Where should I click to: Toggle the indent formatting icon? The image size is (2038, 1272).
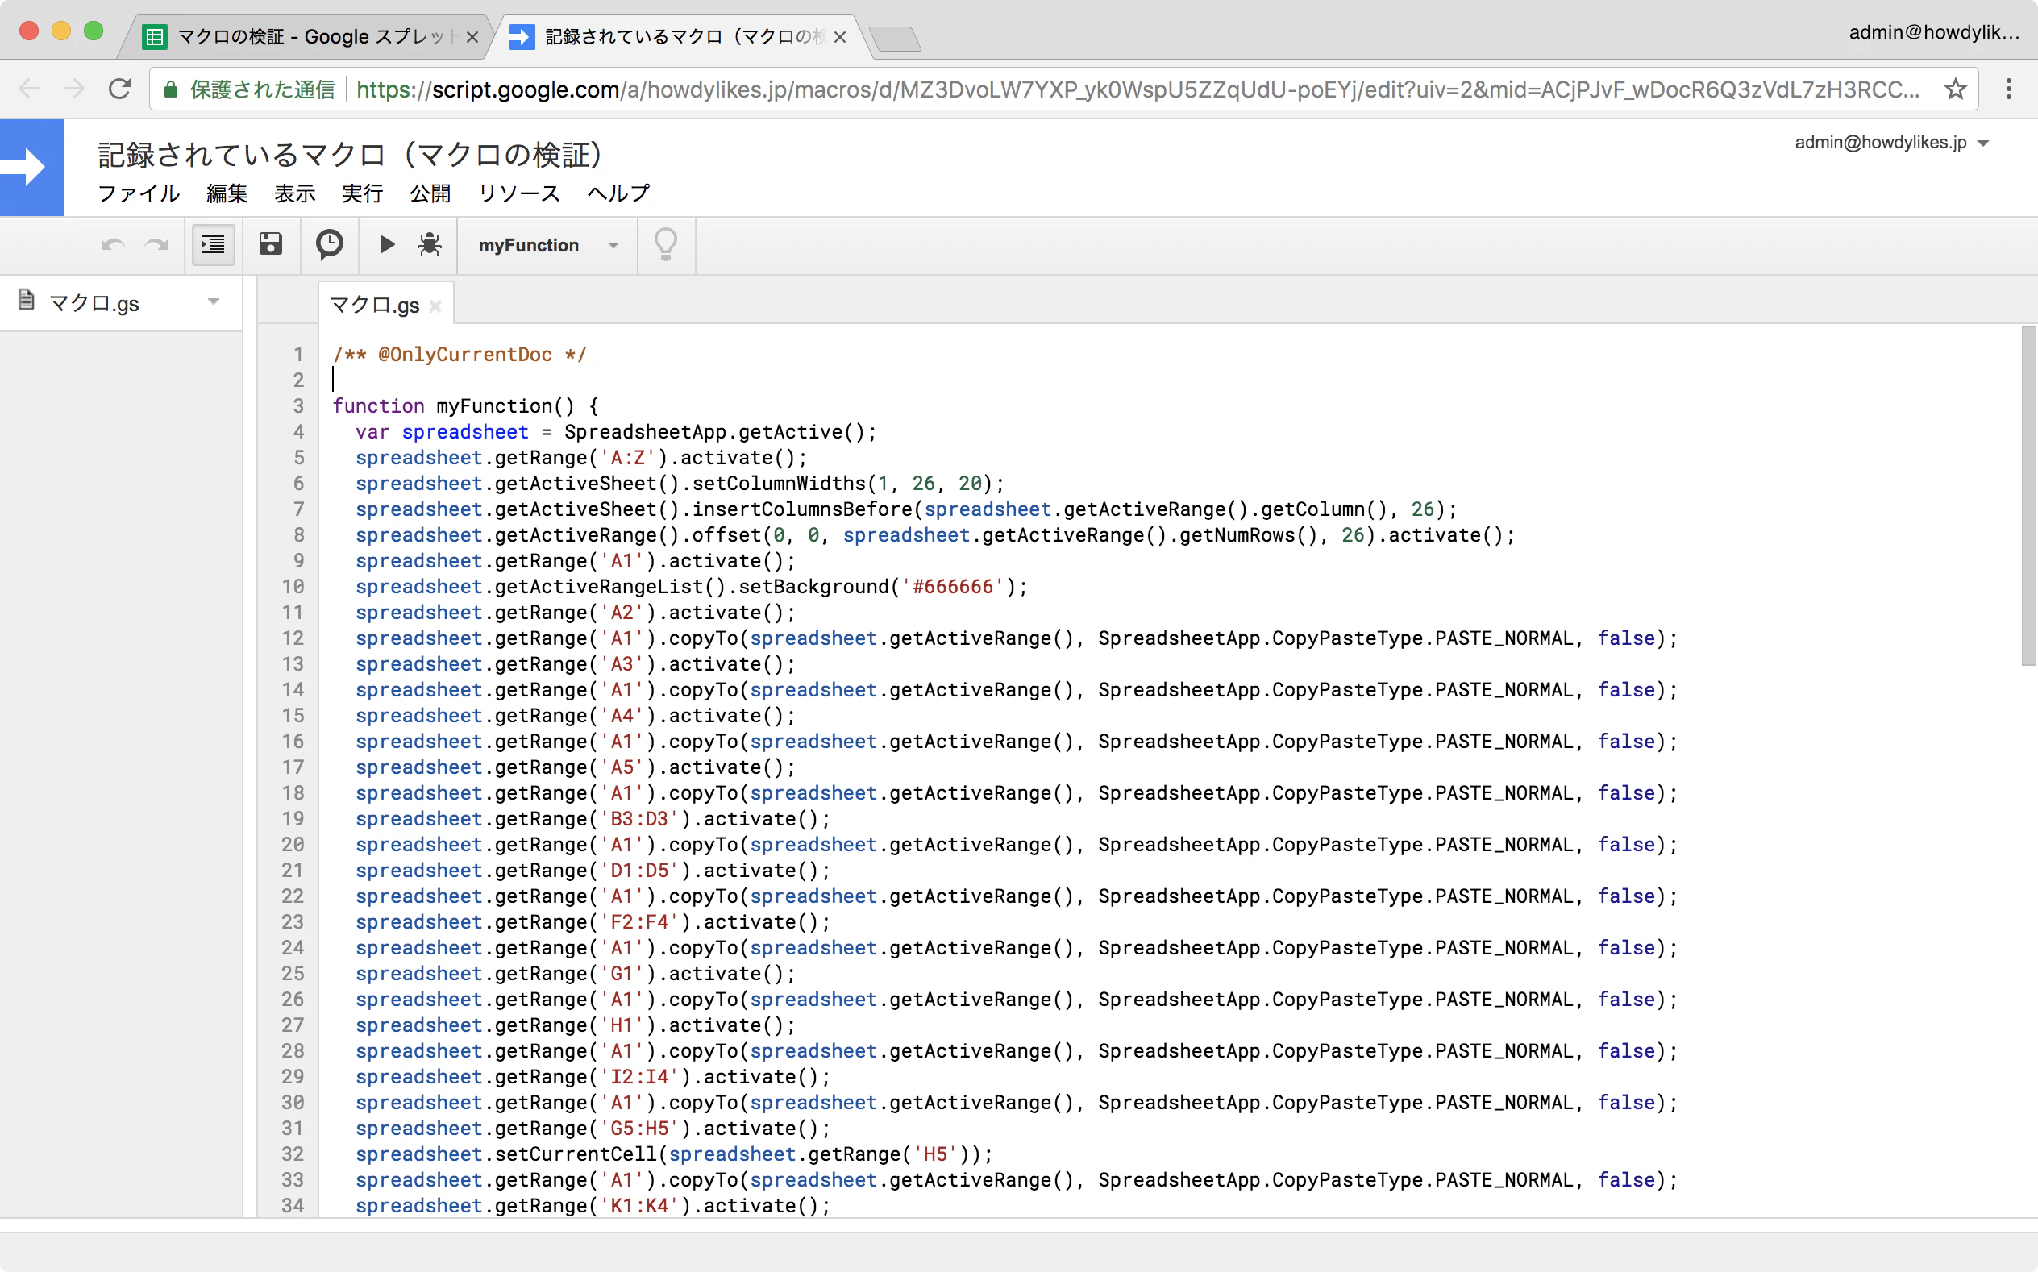pyautogui.click(x=213, y=245)
